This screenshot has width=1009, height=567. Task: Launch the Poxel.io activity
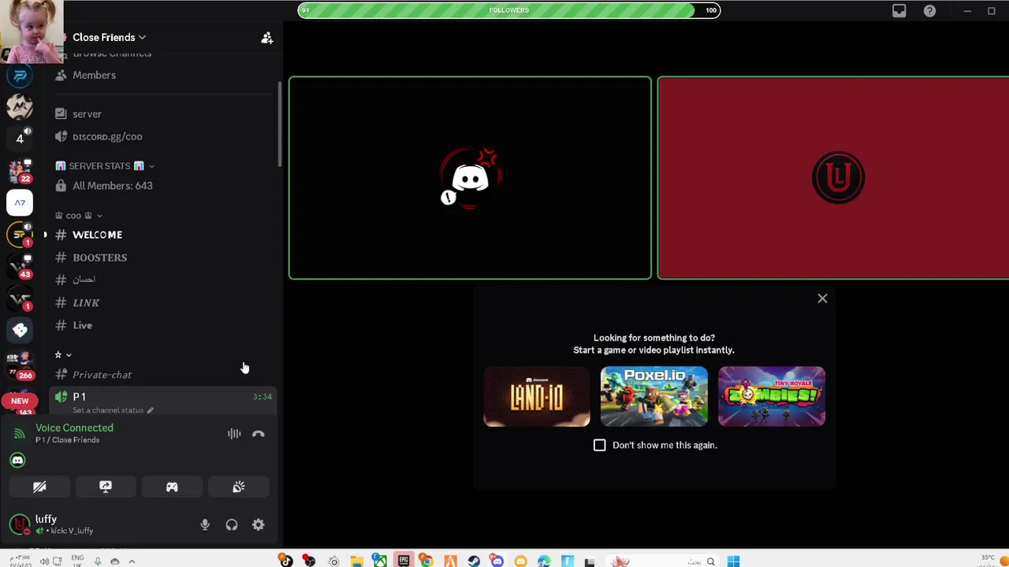pos(654,396)
